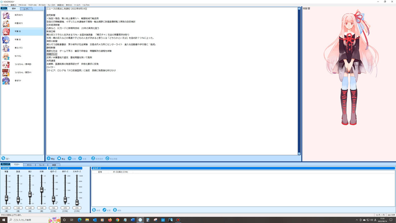Select ついなちゃん（関西弁） voice avatar
Image resolution: width=396 pixels, height=223 pixels.
coord(6,73)
